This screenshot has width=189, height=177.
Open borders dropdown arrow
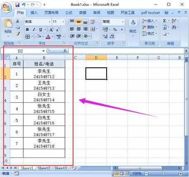[32, 37]
